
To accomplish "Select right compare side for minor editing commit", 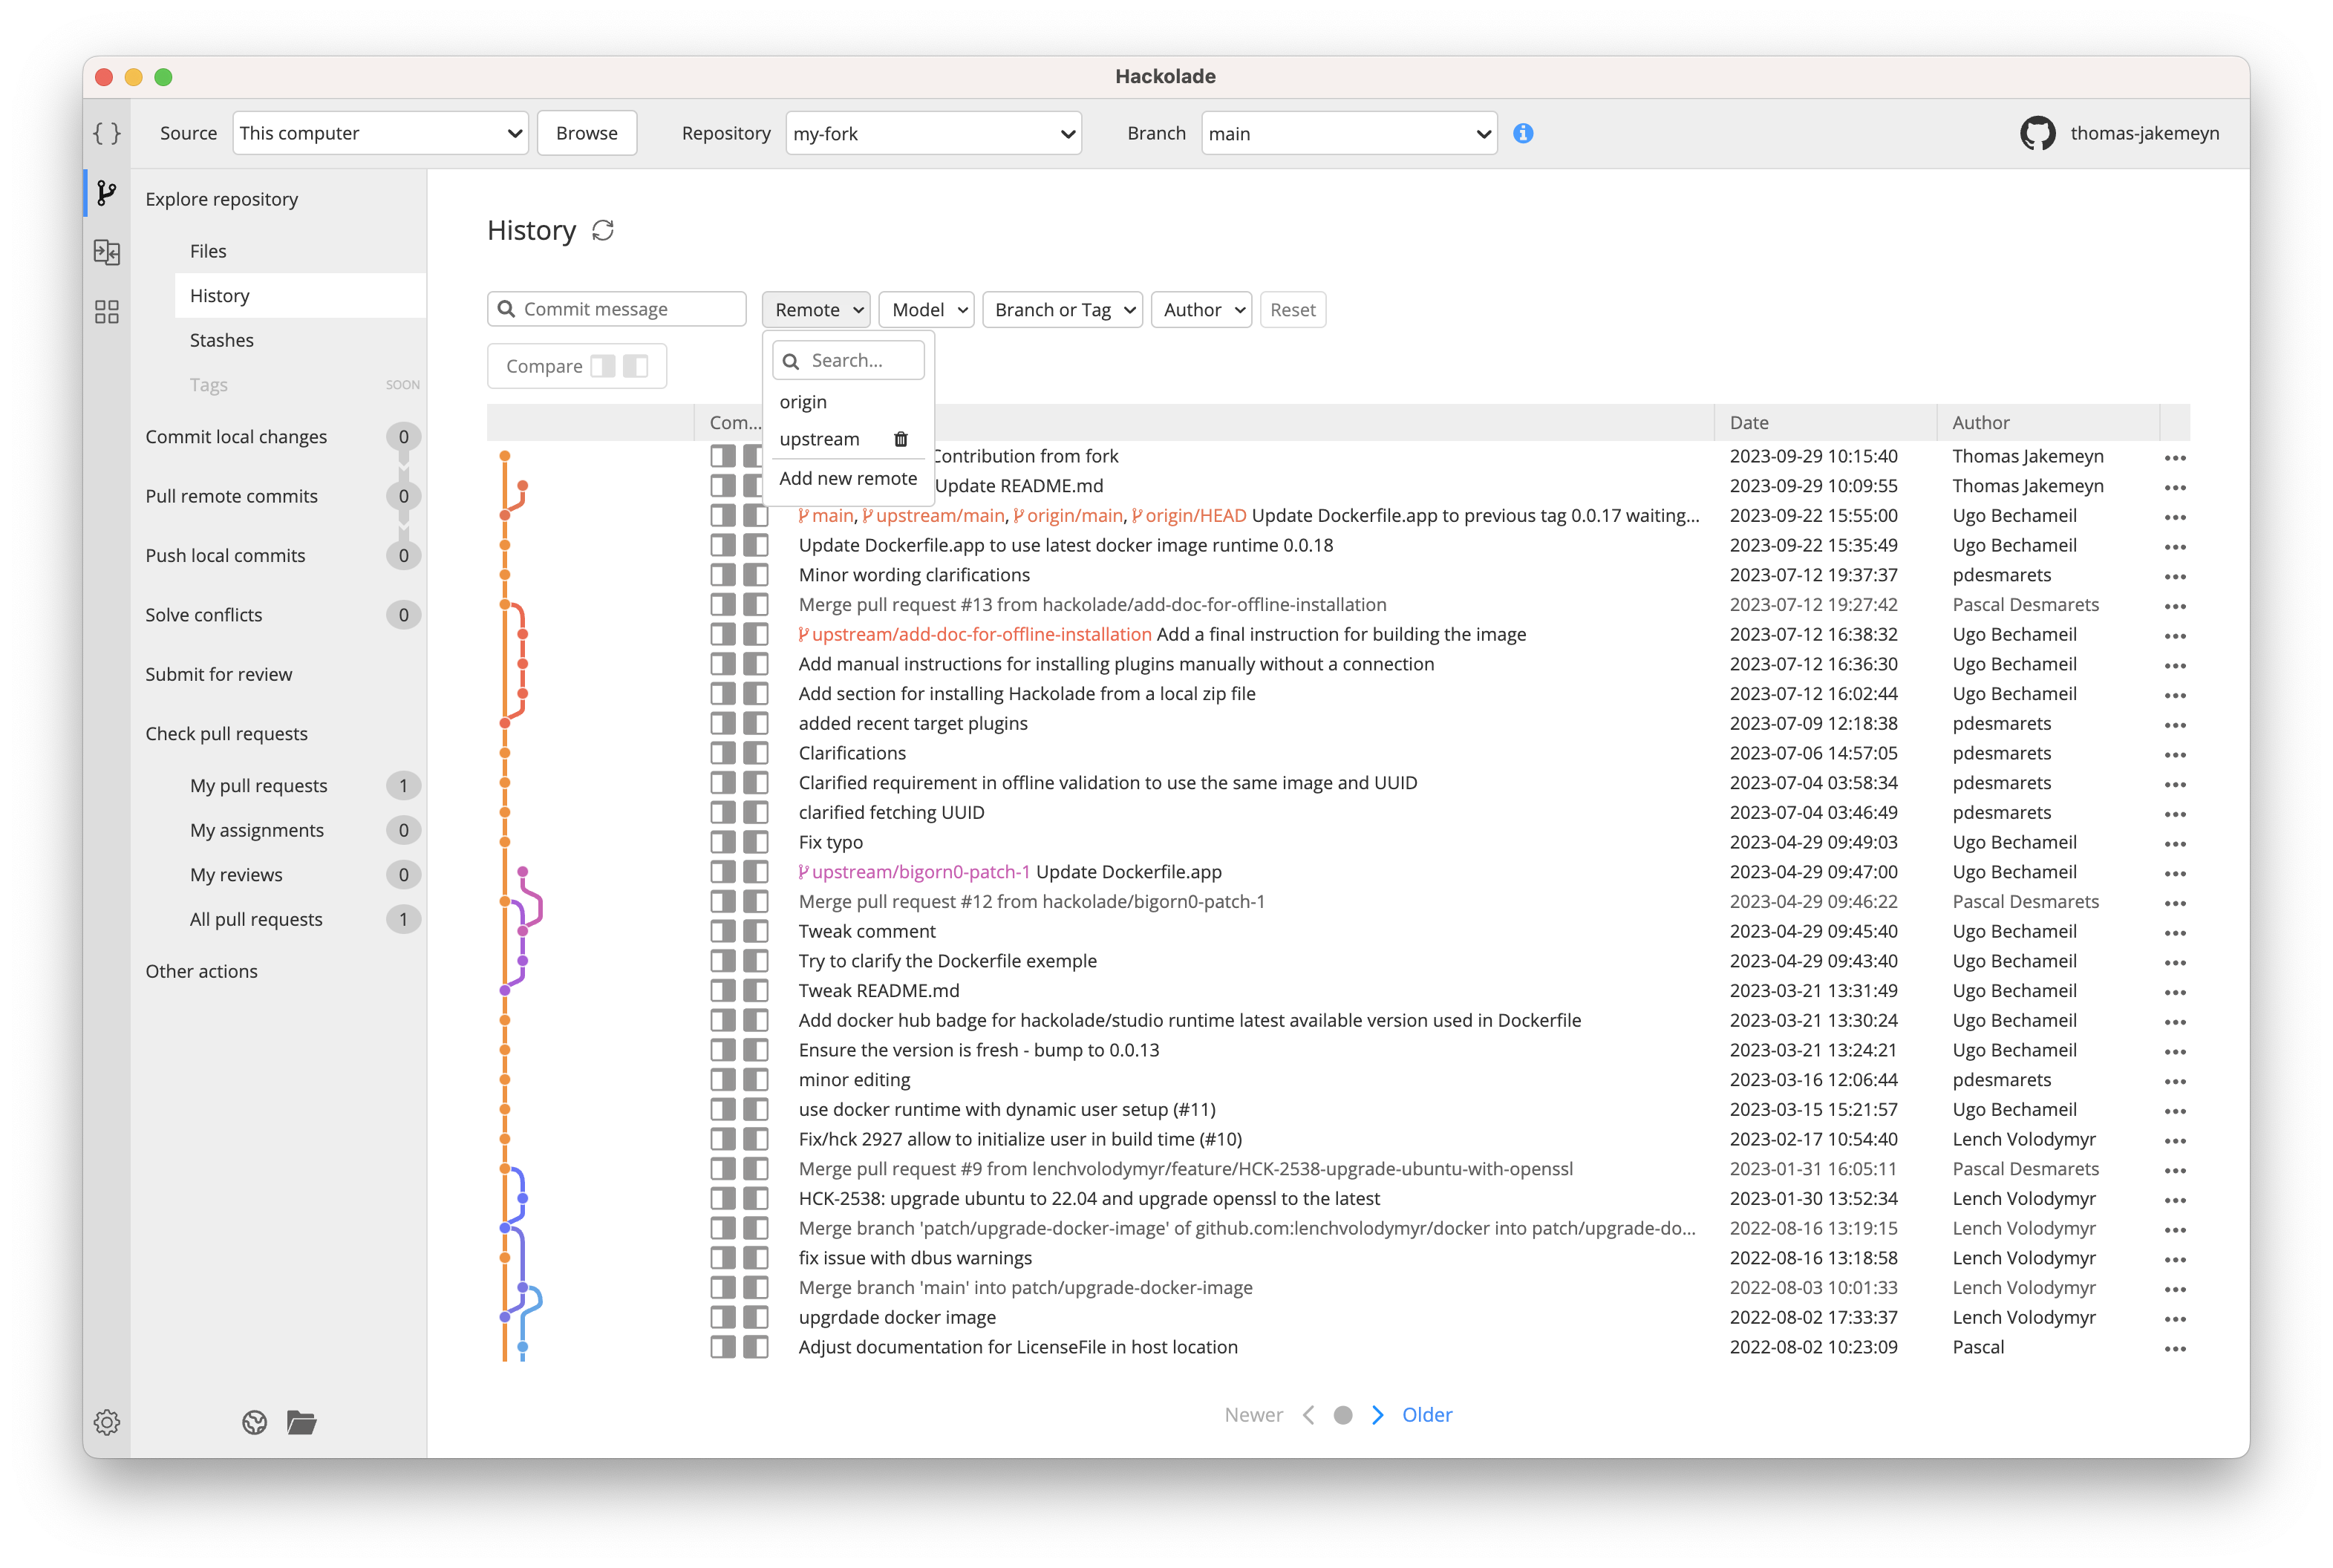I will click(756, 1080).
